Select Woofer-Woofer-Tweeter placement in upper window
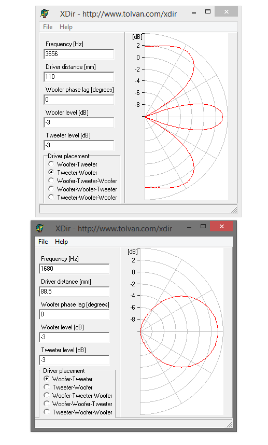Screen dimensions: 268x445 (x=82, y=189)
